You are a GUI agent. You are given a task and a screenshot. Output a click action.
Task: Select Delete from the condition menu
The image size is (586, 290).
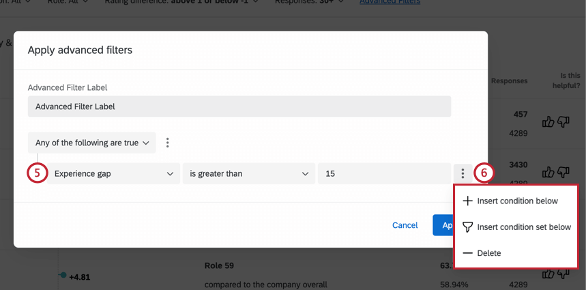point(489,253)
